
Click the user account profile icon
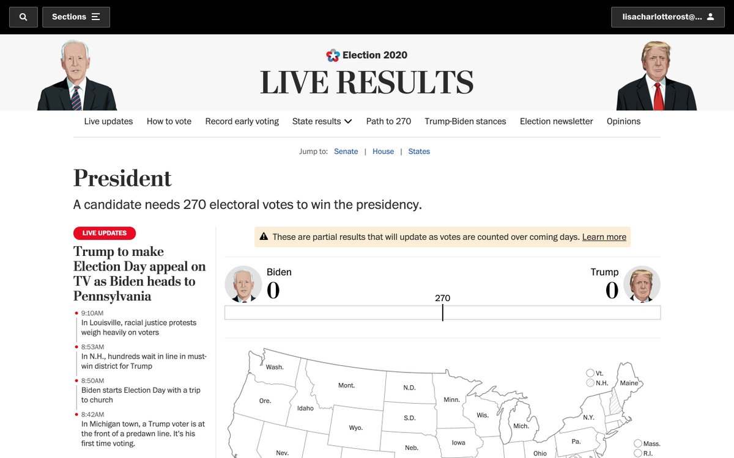tap(710, 17)
